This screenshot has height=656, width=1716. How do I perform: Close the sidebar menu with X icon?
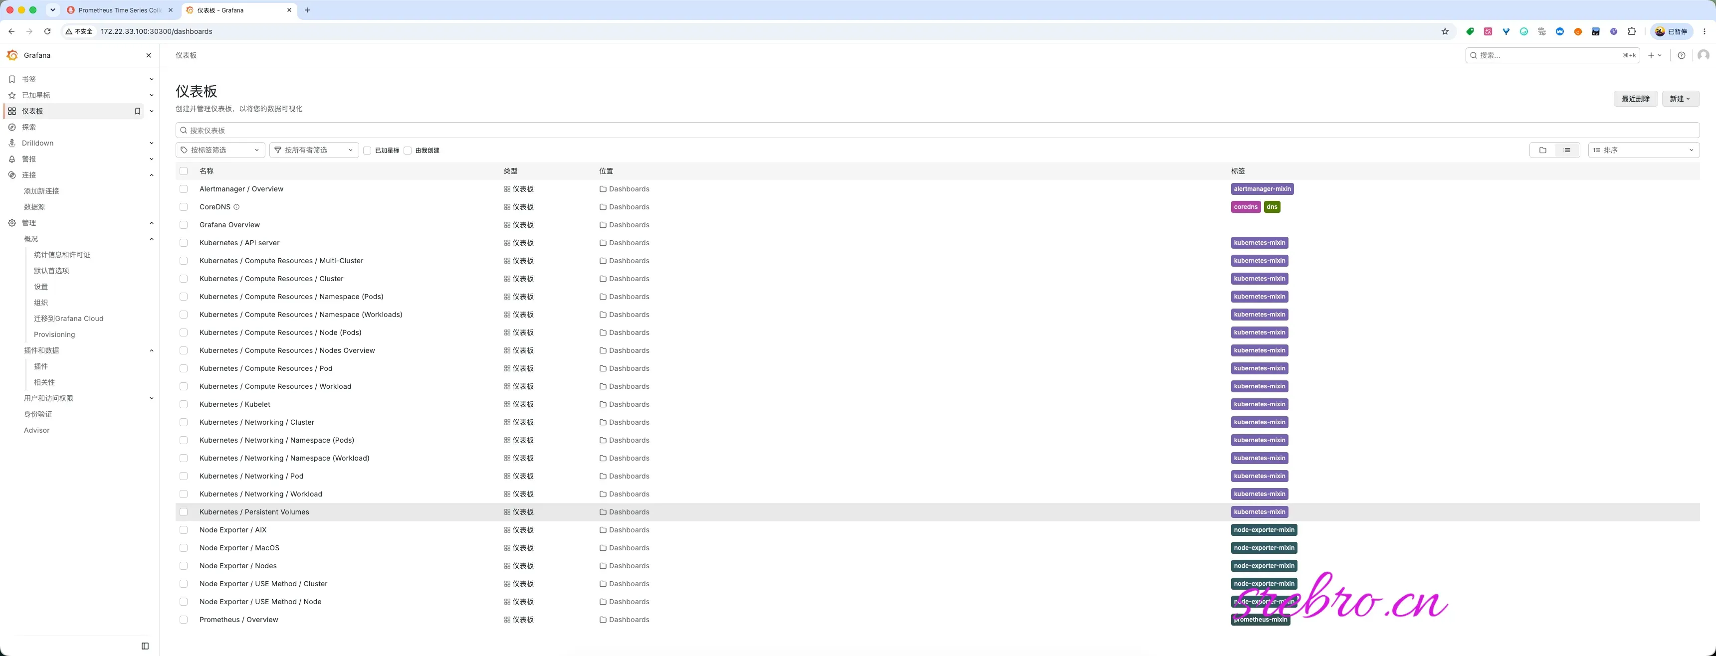coord(149,55)
